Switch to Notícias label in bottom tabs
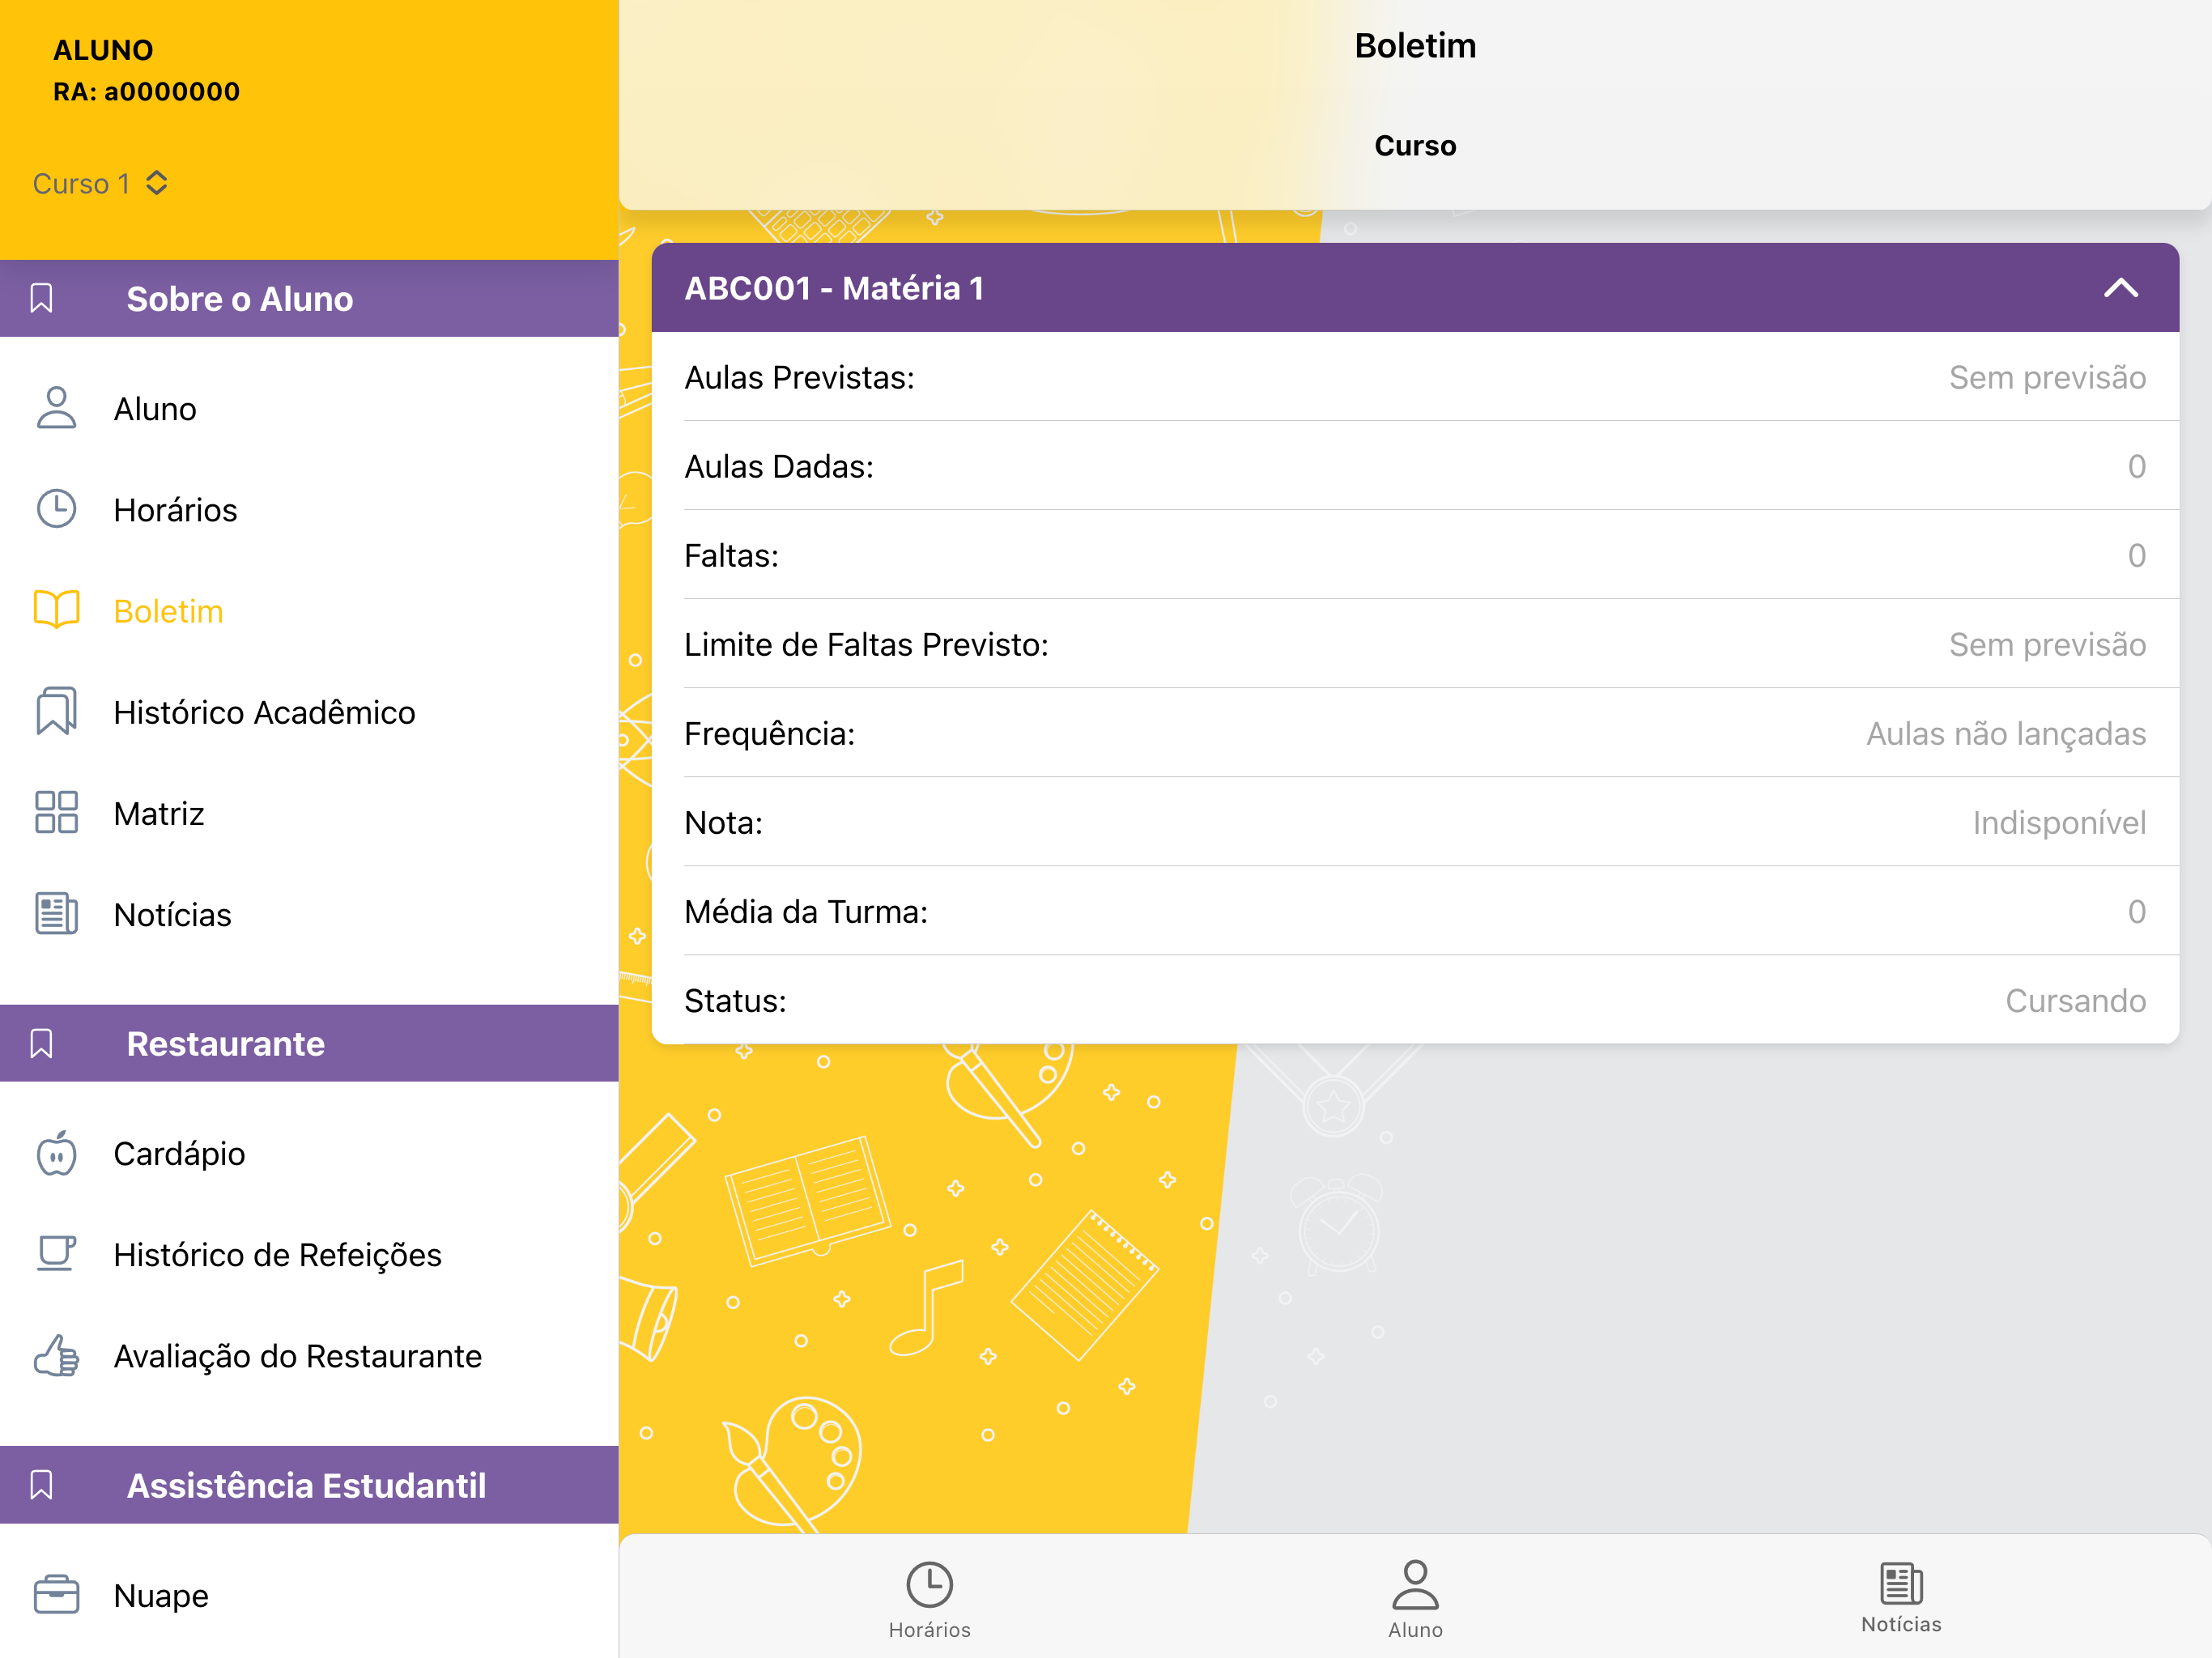Screen dimensions: 2212x1658 1901,1624
